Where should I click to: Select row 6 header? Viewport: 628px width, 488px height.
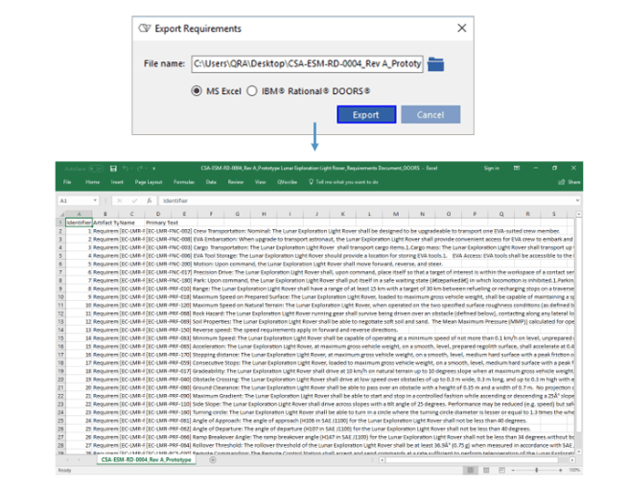point(61,265)
